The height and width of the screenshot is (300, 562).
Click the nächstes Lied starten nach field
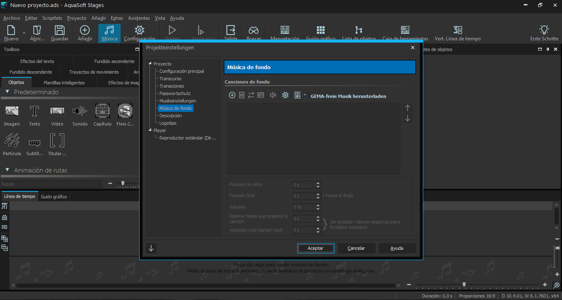304,230
